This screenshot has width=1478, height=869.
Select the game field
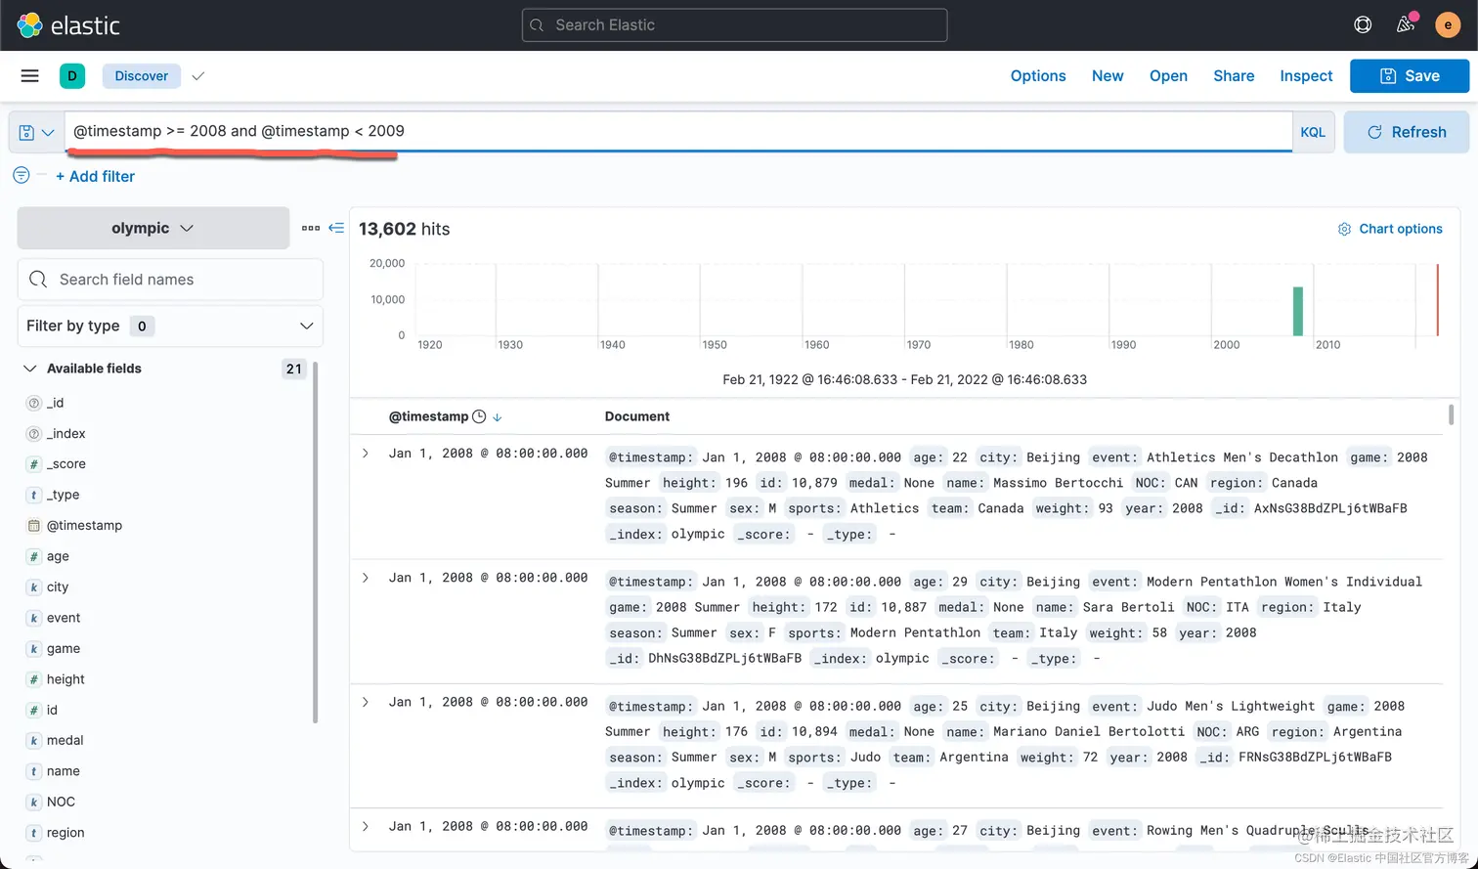[x=64, y=648]
